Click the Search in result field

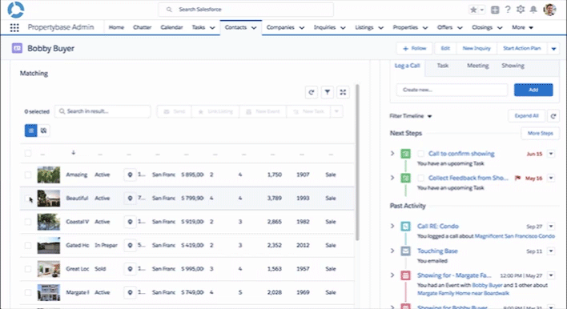tap(103, 111)
